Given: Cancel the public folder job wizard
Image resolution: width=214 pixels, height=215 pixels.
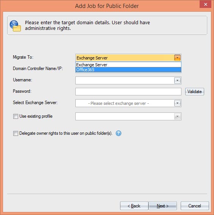Looking at the screenshot, I should pyautogui.click(x=195, y=206).
